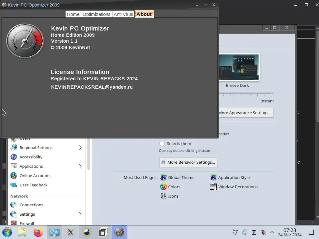Viewport: 319px width, 239px height.
Task: Click the speedometer gauge logo in About
Action: 25,41
